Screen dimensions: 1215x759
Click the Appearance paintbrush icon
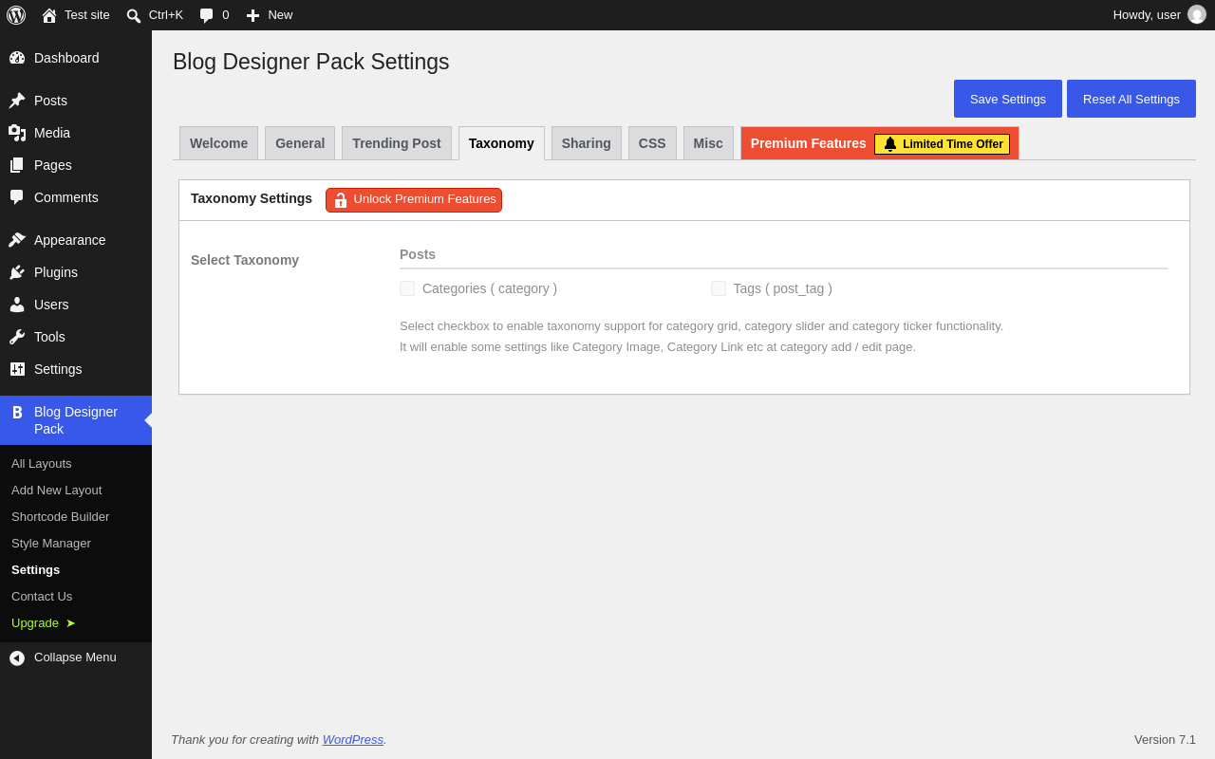17,240
